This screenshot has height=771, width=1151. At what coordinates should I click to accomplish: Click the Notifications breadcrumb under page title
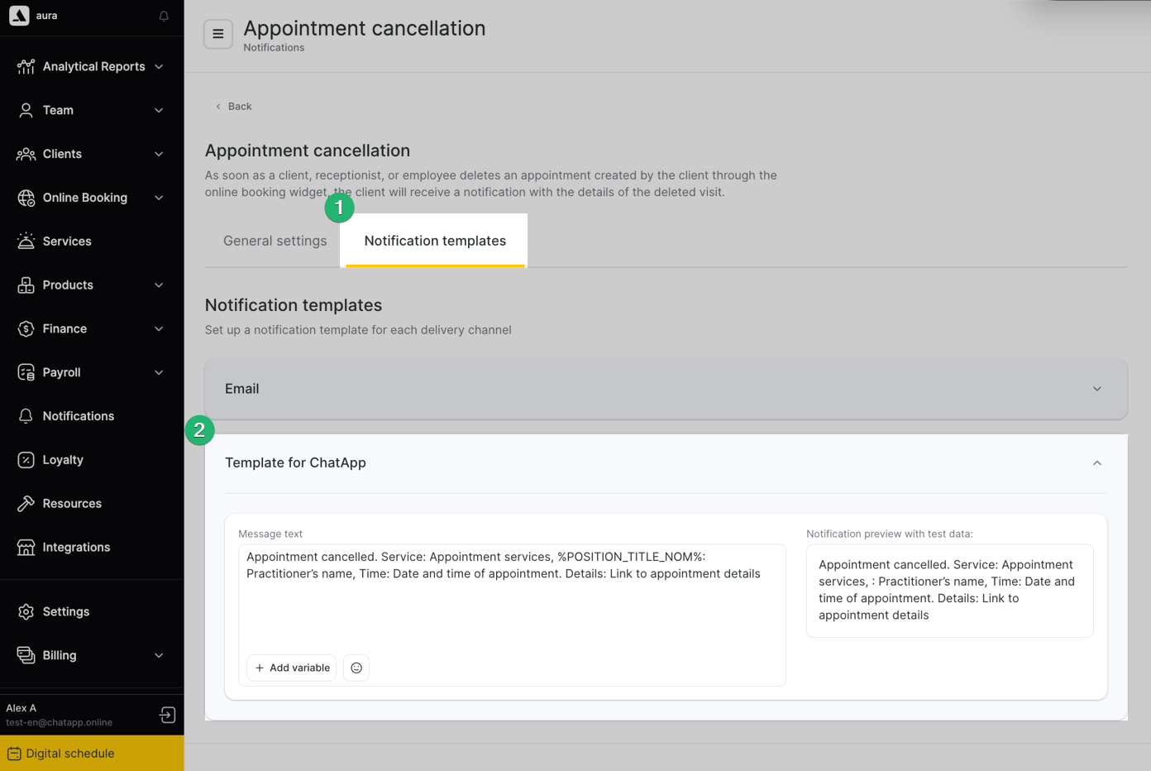274,48
